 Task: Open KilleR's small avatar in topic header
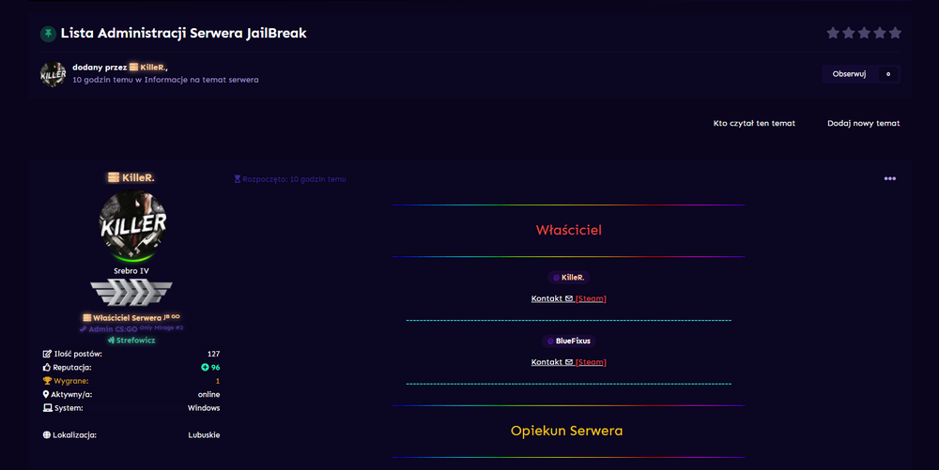click(x=53, y=74)
